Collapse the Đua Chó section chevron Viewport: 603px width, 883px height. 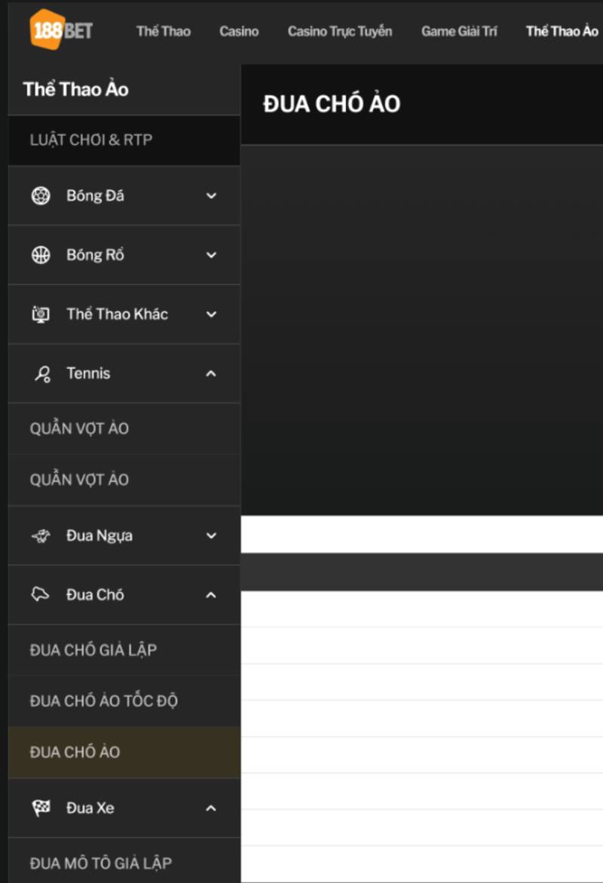(211, 595)
